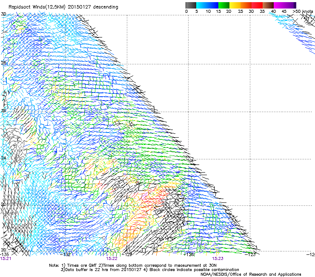Click the brown 35-40 knots legend swatch
The image size is (315, 277).
pyautogui.click(x=268, y=5)
